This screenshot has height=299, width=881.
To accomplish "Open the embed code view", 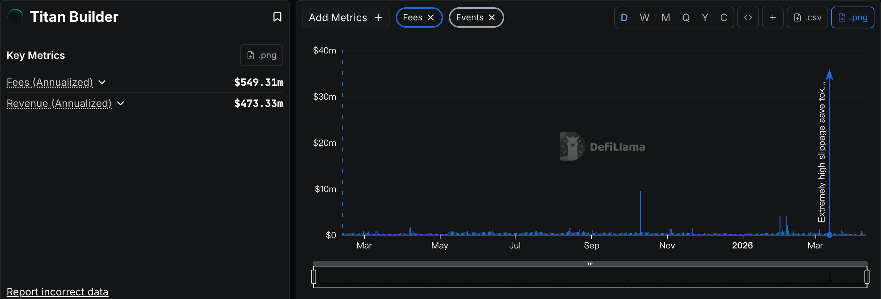I will click(748, 17).
